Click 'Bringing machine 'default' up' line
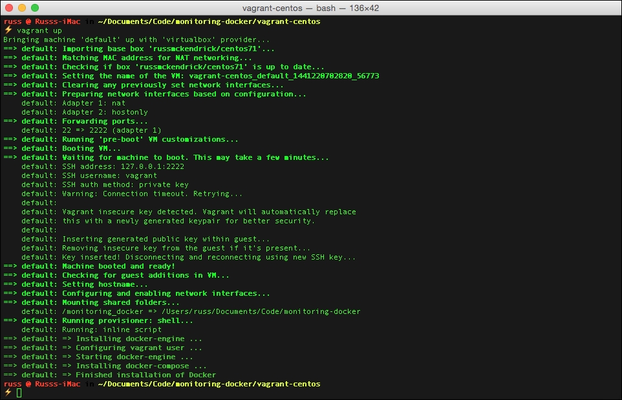 [x=136, y=39]
